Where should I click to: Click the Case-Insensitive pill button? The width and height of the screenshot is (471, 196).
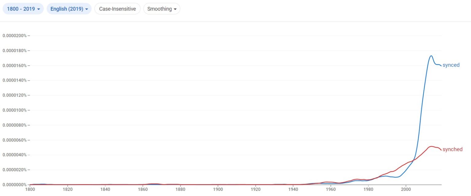(x=117, y=9)
